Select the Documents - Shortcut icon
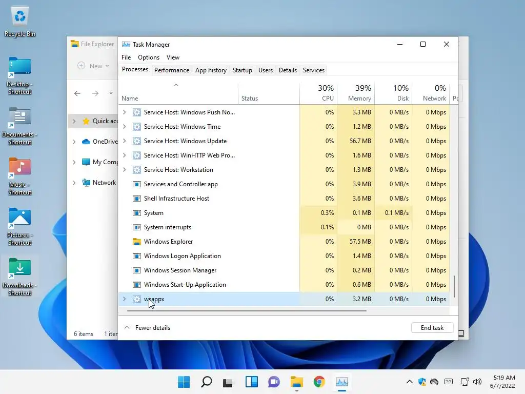This screenshot has width=525, height=394. click(x=20, y=126)
